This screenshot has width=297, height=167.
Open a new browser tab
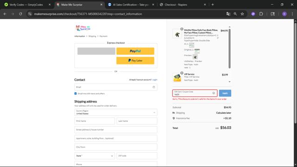(x=213, y=5)
